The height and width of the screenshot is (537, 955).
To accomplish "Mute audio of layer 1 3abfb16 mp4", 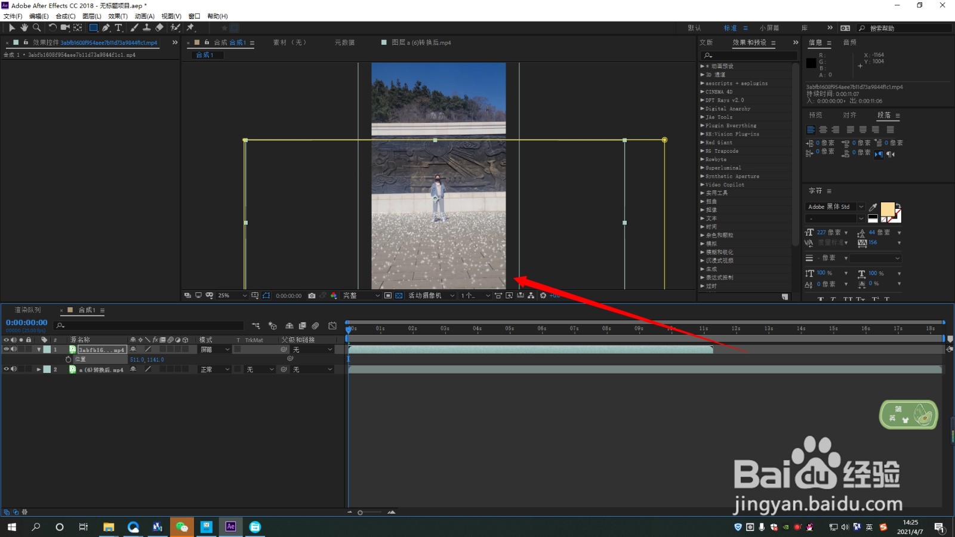I will point(14,350).
